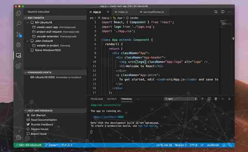Screen dimensions: 248x152
Task: Click the Open Changes editor action icon
Action: click(216, 12)
